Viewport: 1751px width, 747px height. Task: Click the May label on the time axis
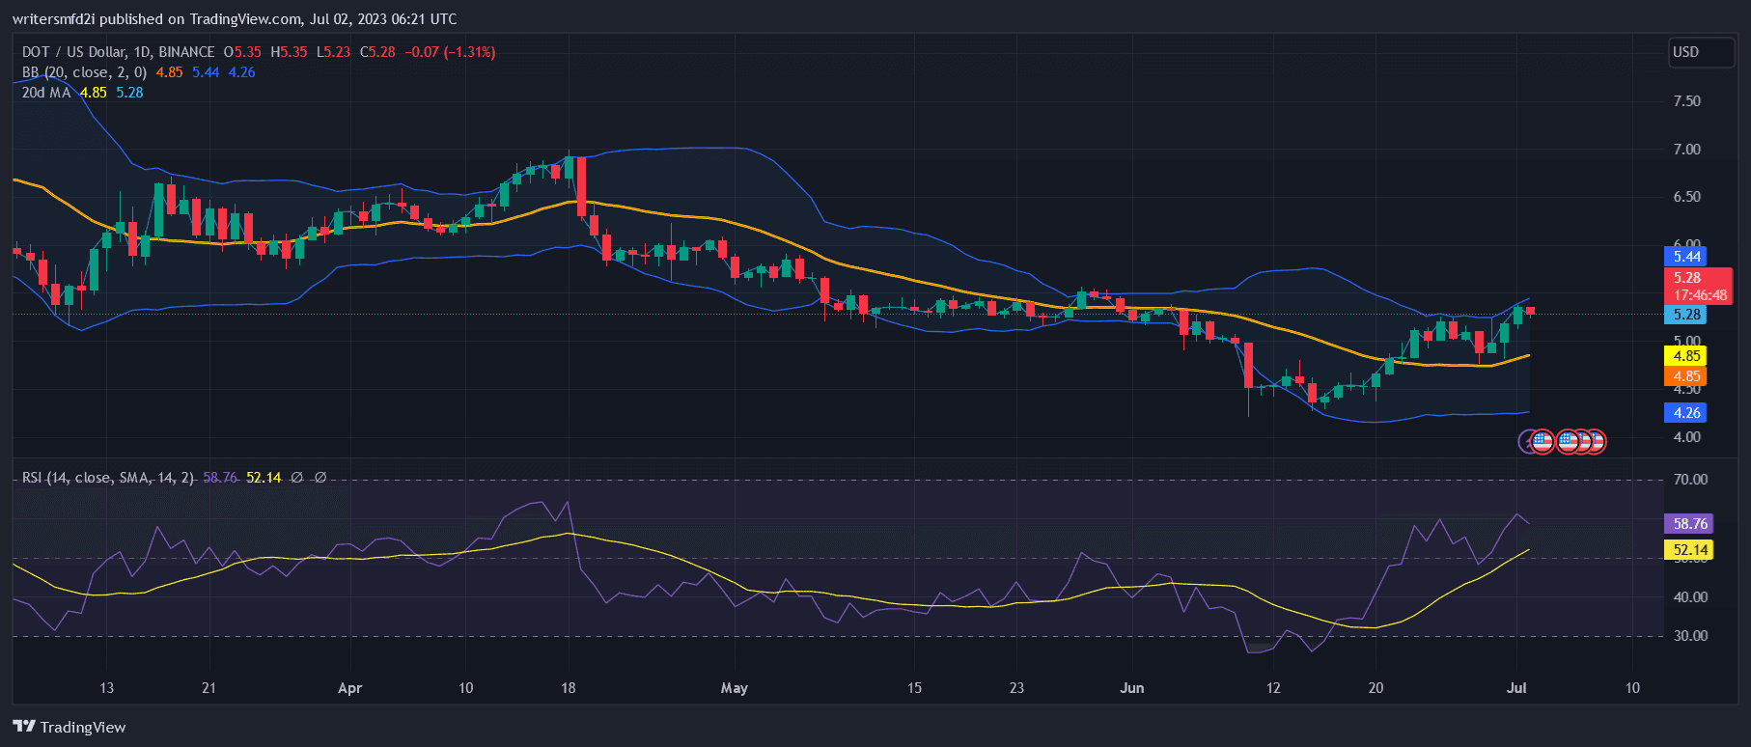click(734, 688)
